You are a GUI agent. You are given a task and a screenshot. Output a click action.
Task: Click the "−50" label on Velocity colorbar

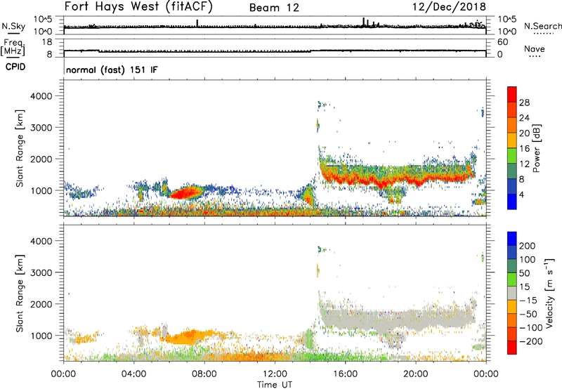[x=529, y=314]
